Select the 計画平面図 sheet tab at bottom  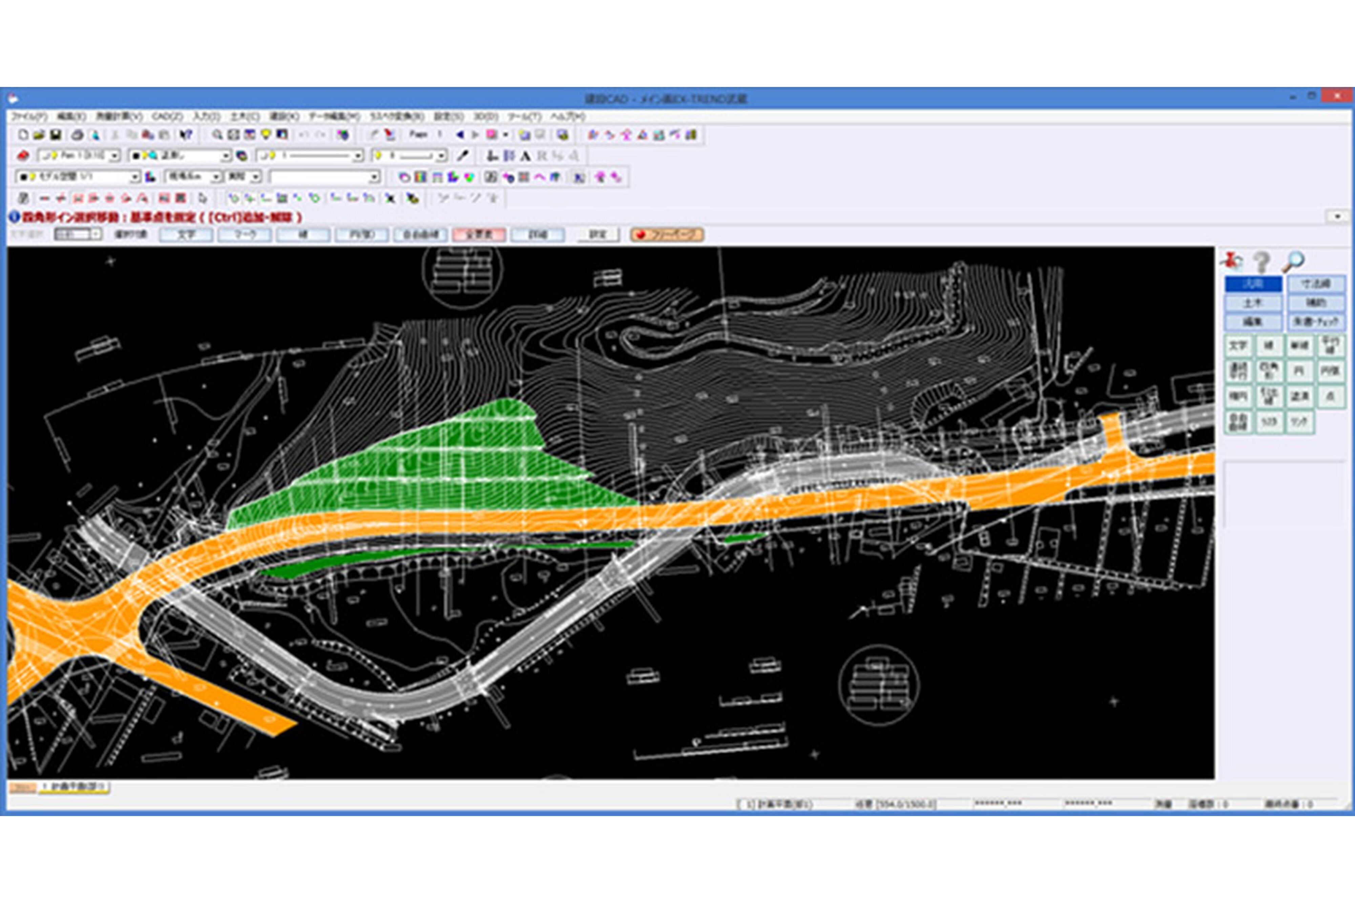tap(75, 787)
